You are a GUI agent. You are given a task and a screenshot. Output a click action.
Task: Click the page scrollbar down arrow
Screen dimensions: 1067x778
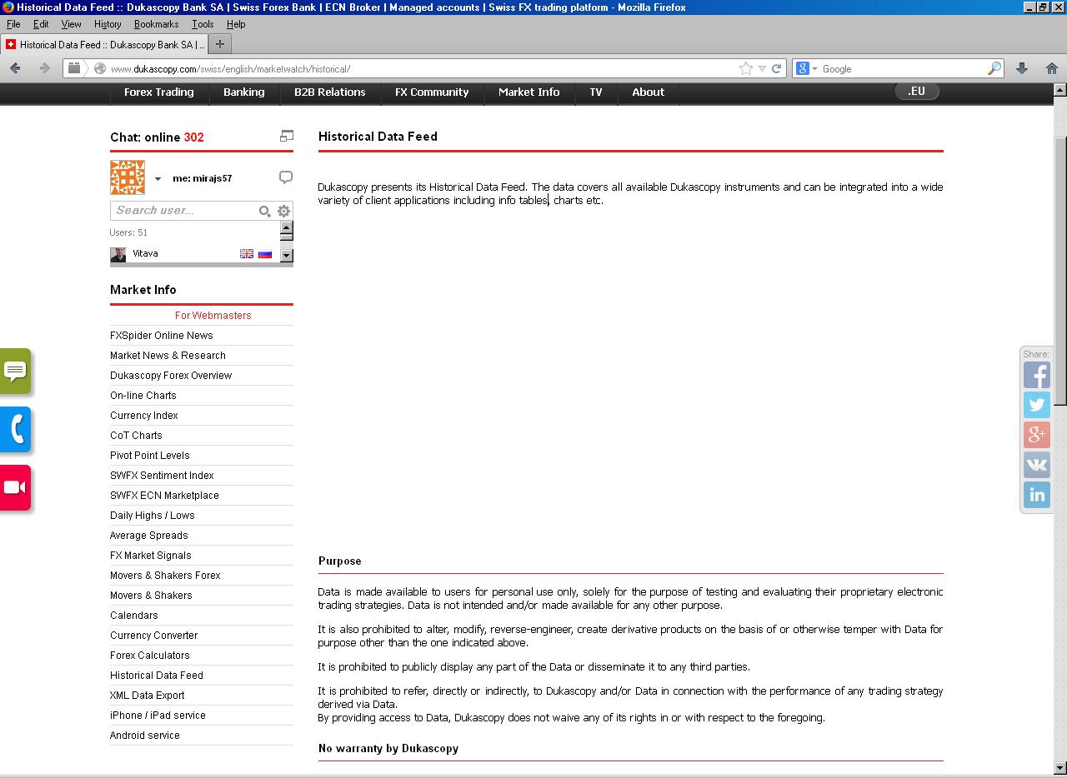1059,767
